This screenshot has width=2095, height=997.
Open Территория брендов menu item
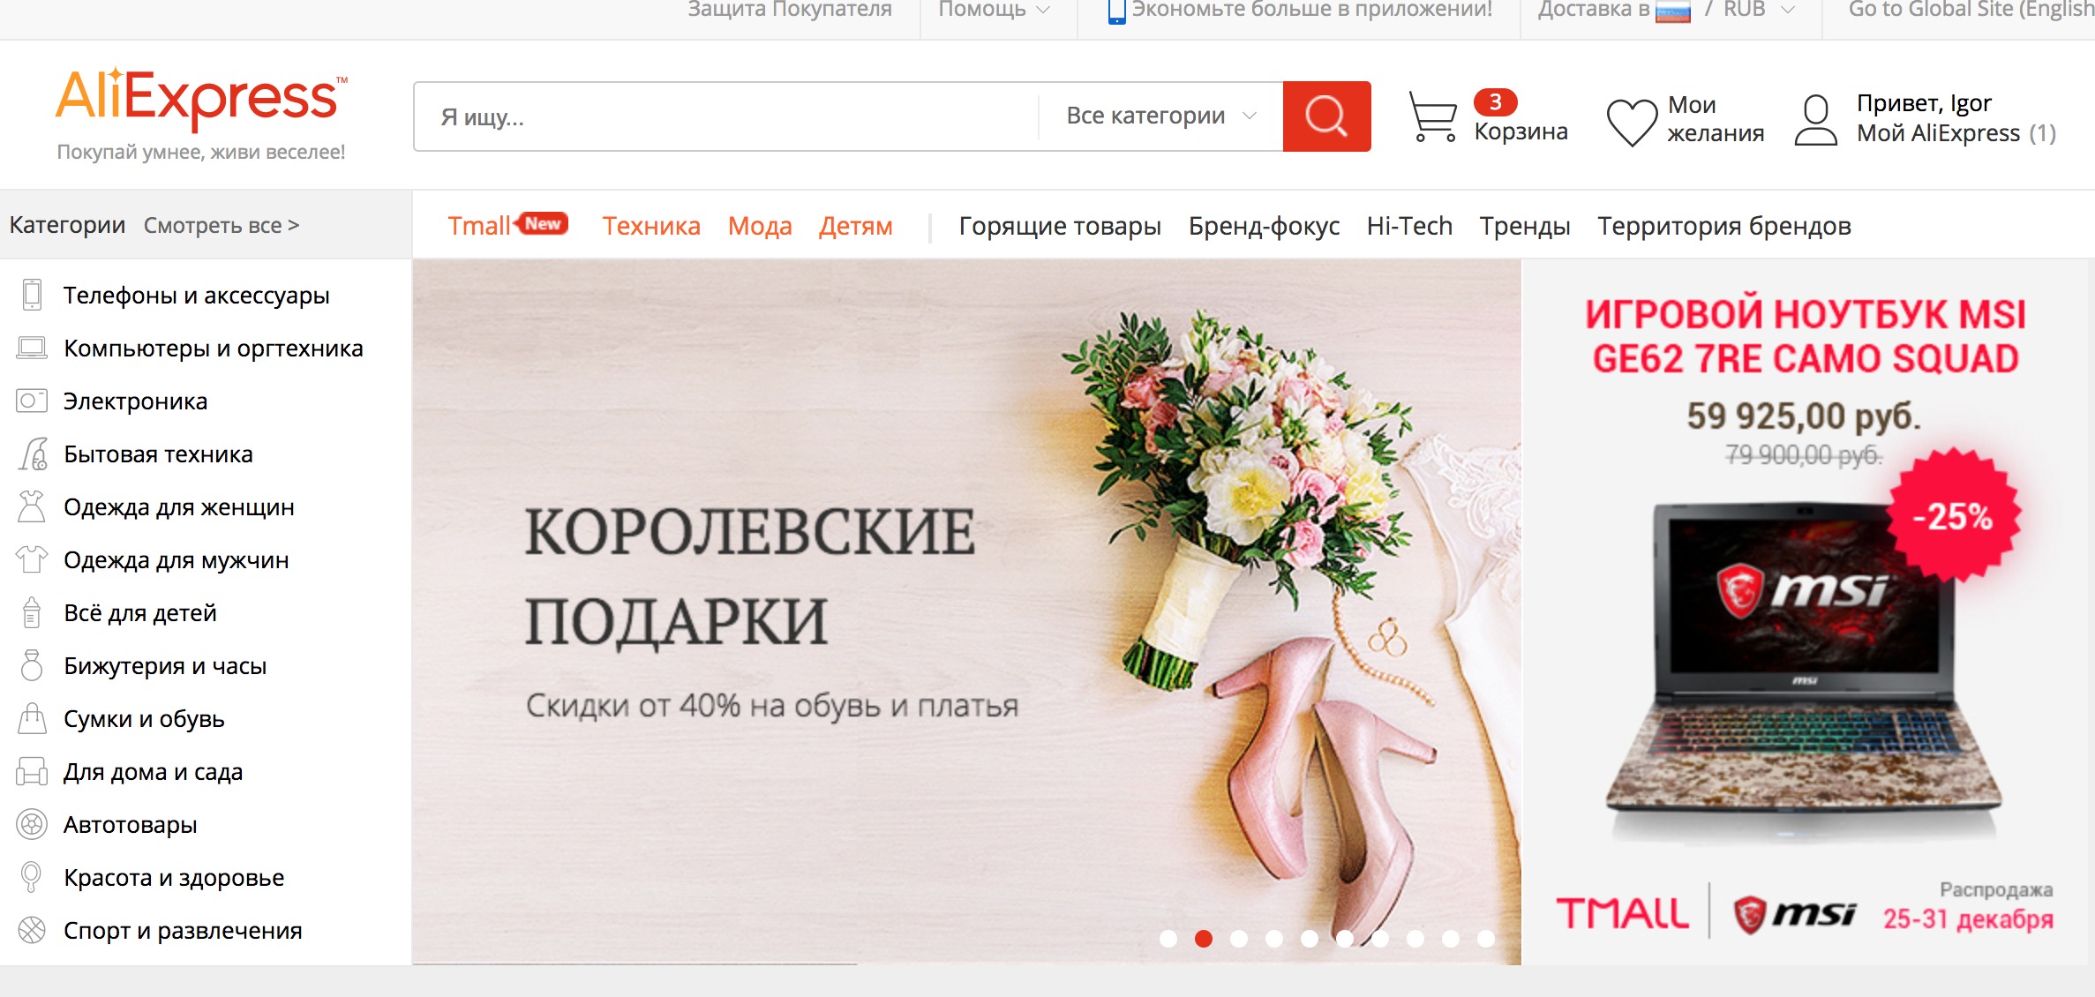point(1724,226)
